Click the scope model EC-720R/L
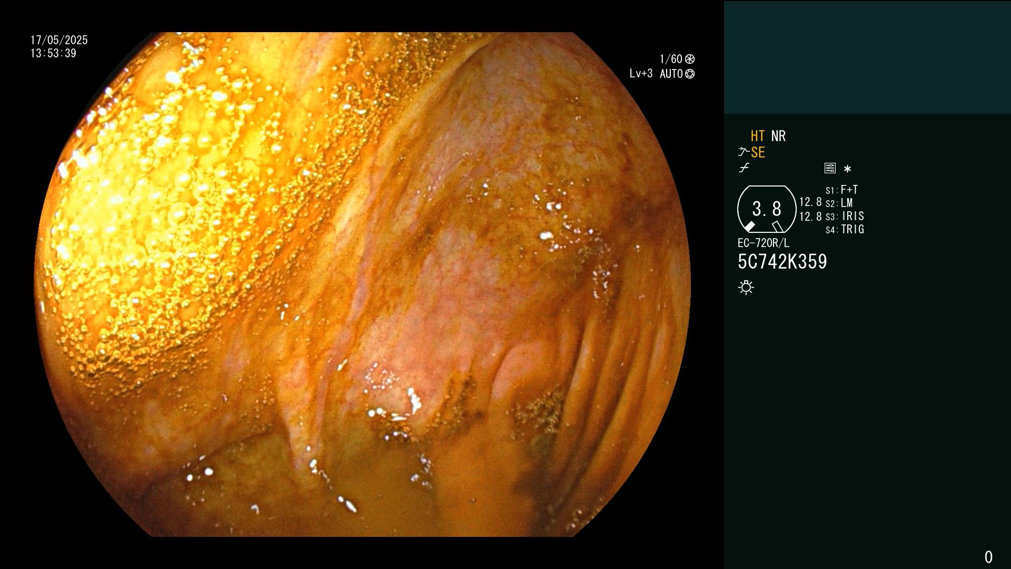Image resolution: width=1011 pixels, height=569 pixels. [764, 243]
